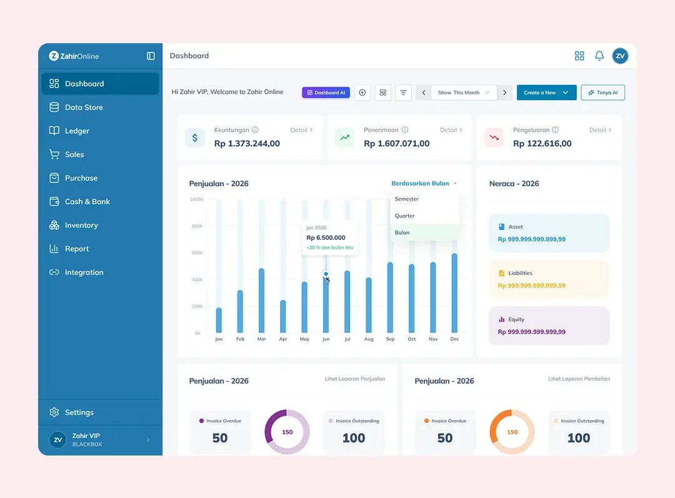Open the layout arrangement icon
Viewport: 675px width, 498px height.
383,92
